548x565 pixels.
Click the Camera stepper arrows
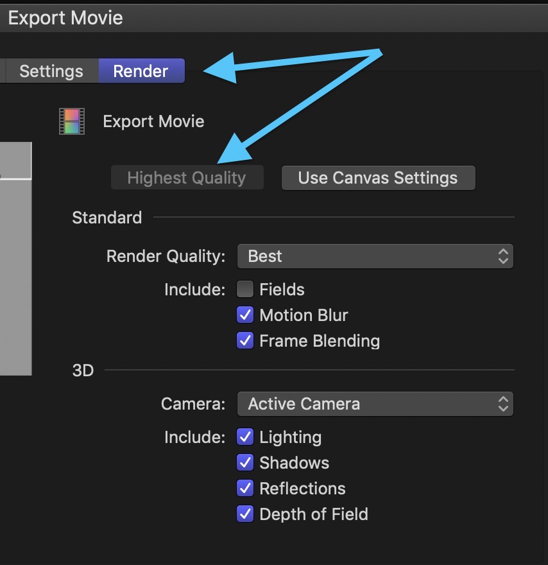click(x=505, y=403)
